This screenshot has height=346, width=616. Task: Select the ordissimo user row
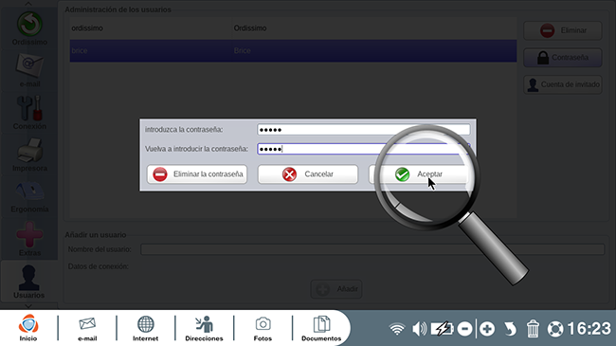[x=293, y=28]
